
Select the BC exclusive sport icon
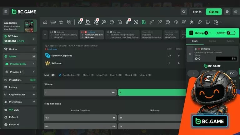(88, 22)
